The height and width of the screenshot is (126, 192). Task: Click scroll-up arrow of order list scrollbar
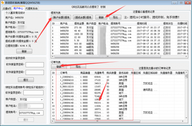click(186, 72)
